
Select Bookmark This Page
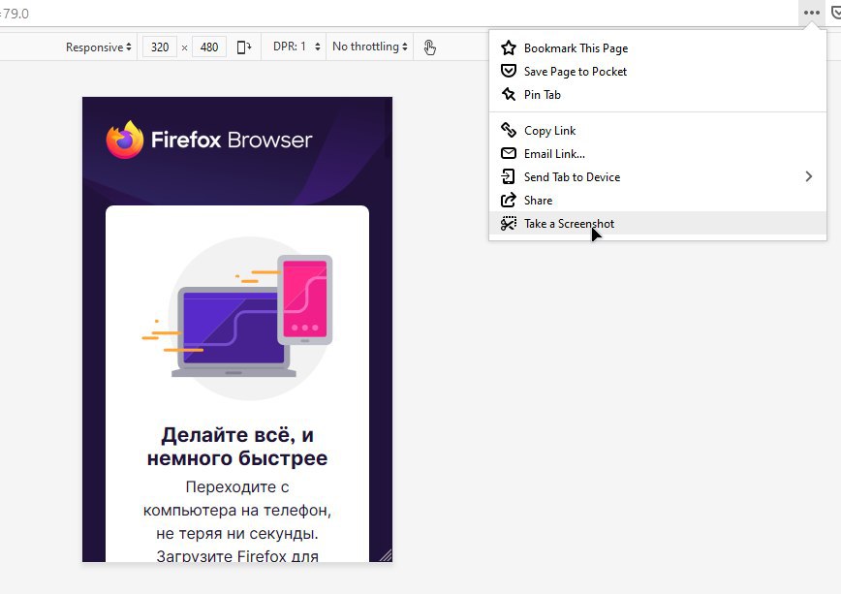click(658, 48)
